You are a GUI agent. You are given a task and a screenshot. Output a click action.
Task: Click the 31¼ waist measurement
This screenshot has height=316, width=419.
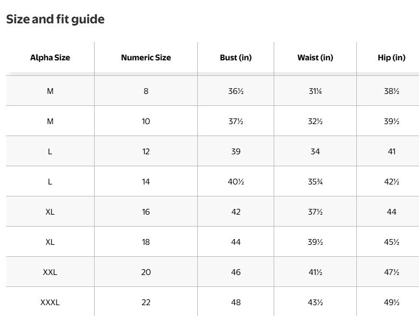pyautogui.click(x=315, y=91)
